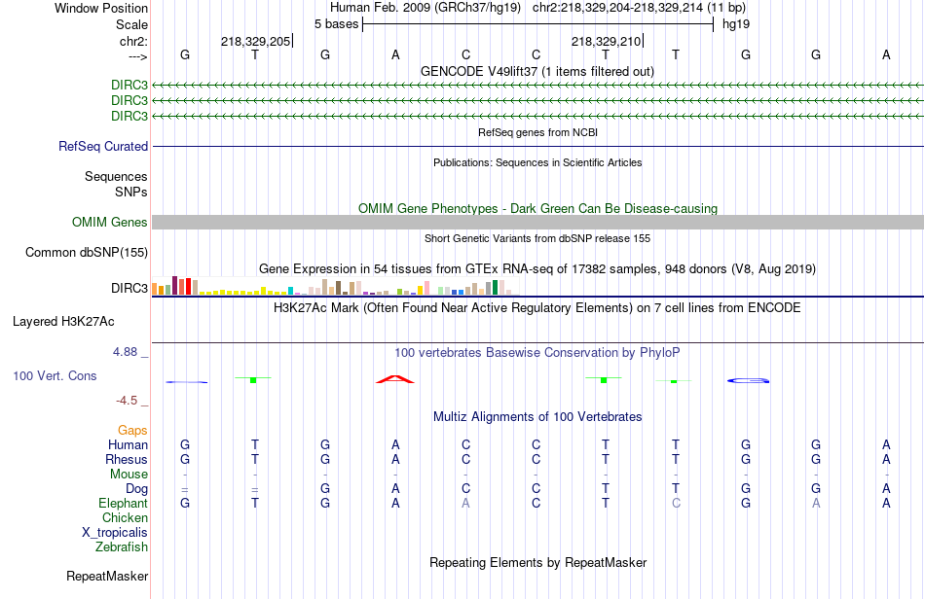Click the Rhesus alignment row label
The height and width of the screenshot is (599, 925).
127,459
